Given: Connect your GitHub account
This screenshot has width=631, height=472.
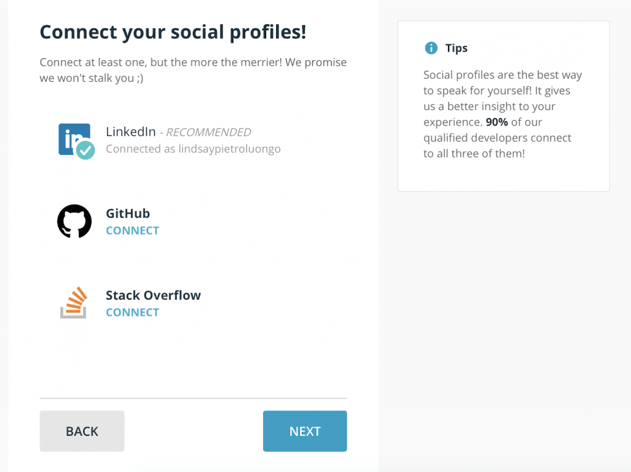Looking at the screenshot, I should click(132, 231).
